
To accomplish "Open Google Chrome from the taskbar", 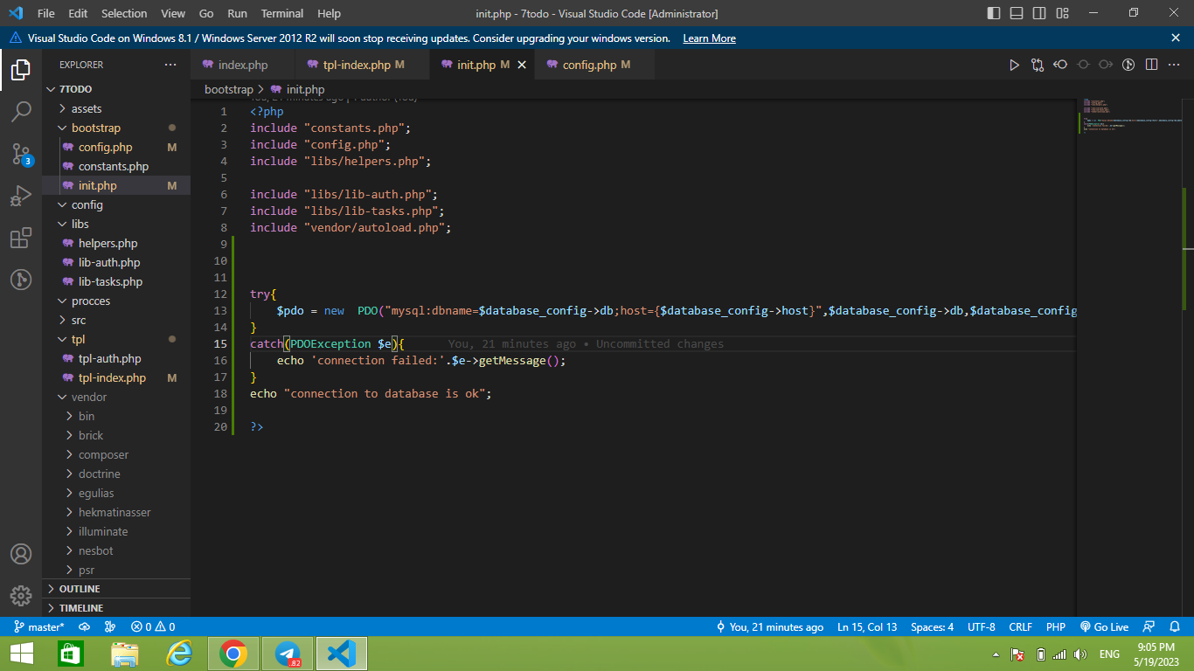I will coord(233,654).
